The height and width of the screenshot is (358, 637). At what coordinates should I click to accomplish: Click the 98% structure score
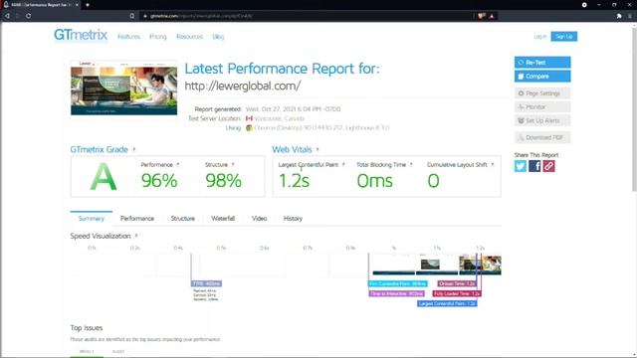(223, 181)
